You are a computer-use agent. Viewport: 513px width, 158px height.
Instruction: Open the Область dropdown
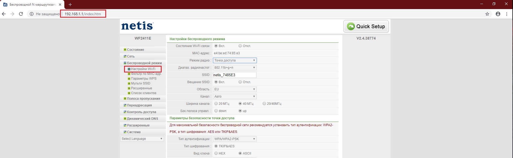(x=235, y=89)
